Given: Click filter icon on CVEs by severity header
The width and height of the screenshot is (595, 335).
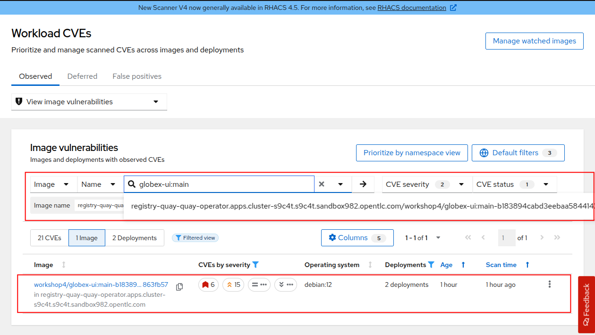Looking at the screenshot, I should coord(255,265).
